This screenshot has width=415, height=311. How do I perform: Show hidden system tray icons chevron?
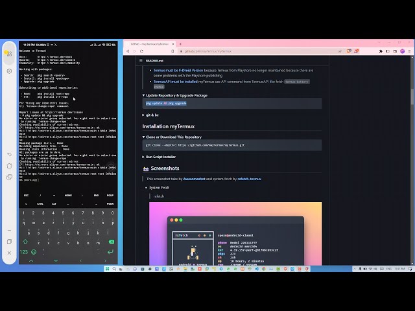pos(355,269)
